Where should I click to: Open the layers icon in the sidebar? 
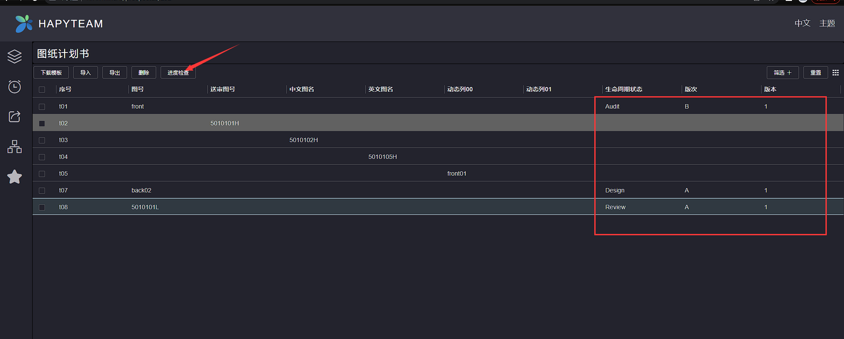pyautogui.click(x=15, y=56)
